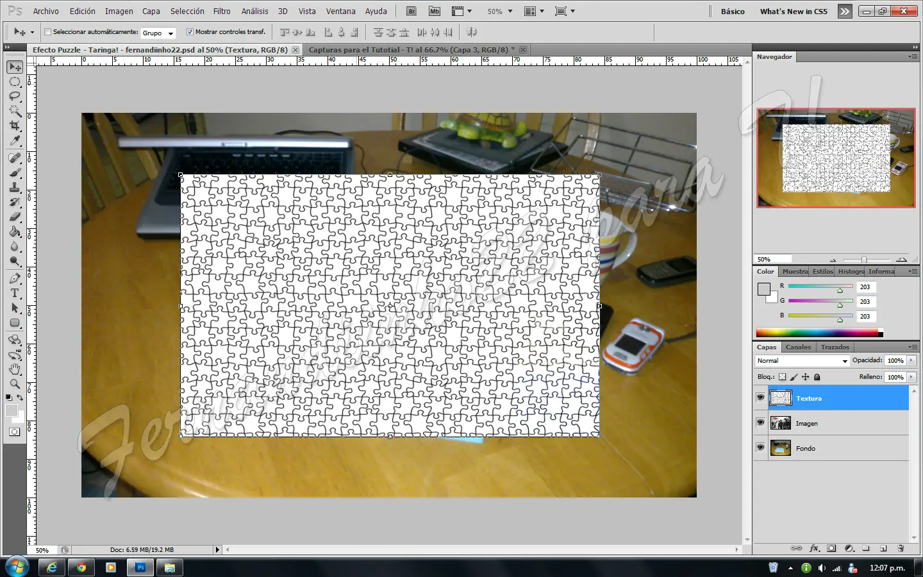The width and height of the screenshot is (923, 577).
Task: Hide the Fondo layer
Action: click(760, 447)
